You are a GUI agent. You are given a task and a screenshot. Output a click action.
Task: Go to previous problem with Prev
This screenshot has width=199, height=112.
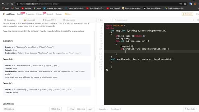click(71, 109)
